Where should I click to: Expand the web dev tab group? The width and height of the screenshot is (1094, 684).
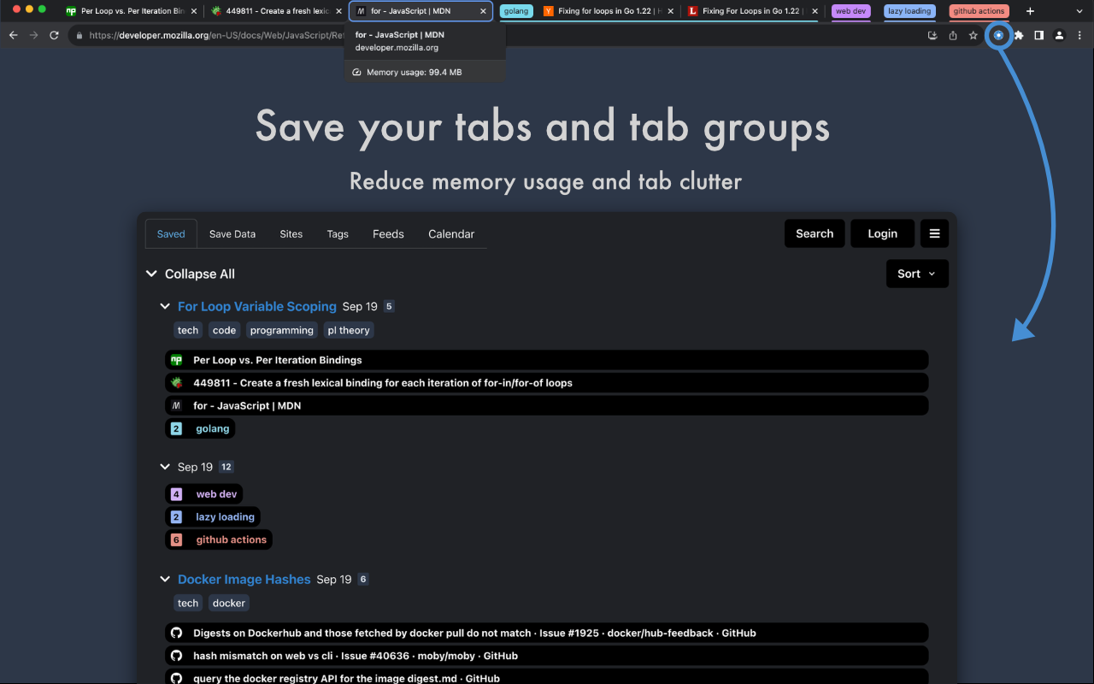[851, 11]
